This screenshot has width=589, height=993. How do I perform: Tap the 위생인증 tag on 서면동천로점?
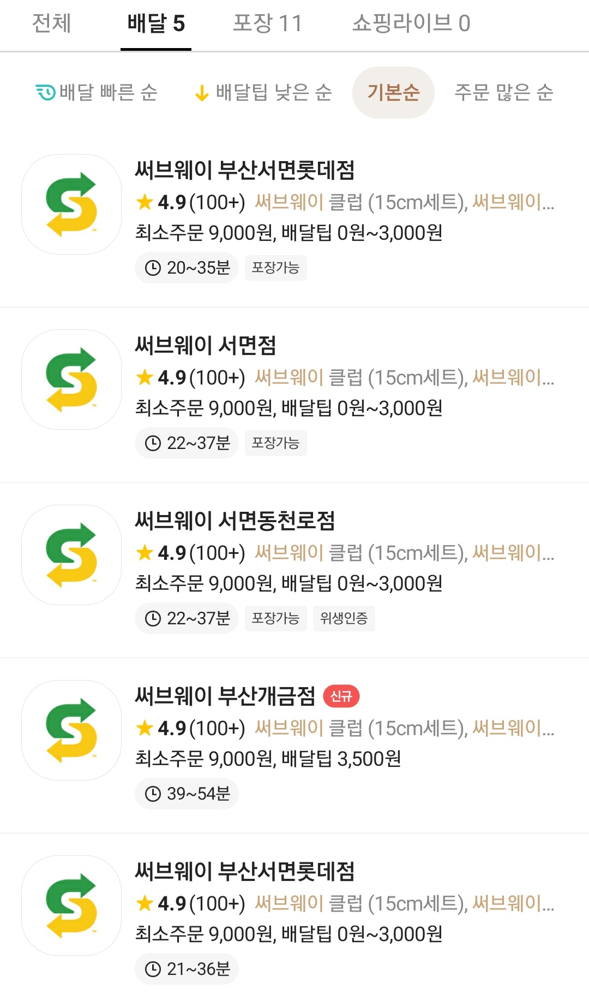point(344,618)
